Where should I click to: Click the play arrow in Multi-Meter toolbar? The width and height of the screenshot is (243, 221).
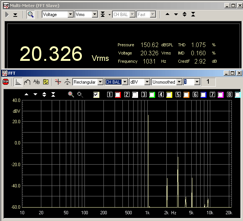point(7,15)
